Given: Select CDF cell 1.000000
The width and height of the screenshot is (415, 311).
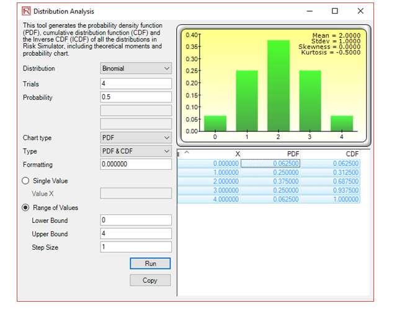Looking at the screenshot, I should click(330, 199).
